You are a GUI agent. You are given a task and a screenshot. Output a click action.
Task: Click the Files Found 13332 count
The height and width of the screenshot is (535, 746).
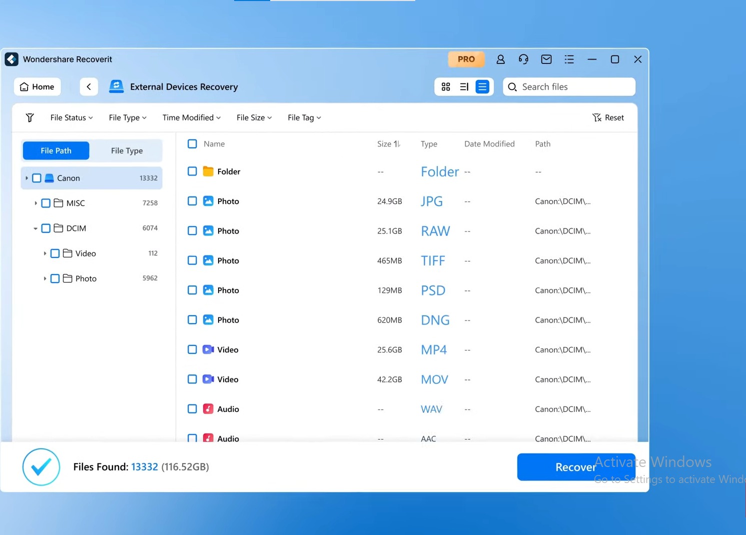[x=145, y=467]
